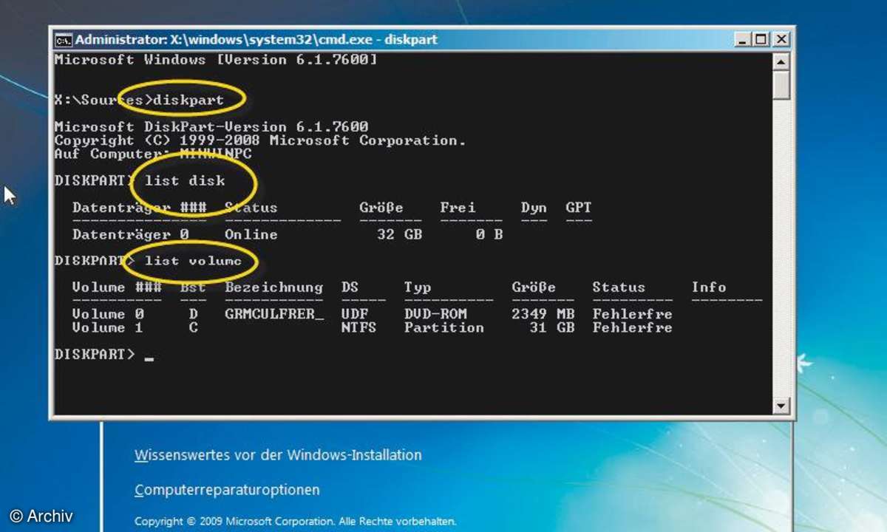This screenshot has height=532, width=887.
Task: Click the 'Fehlerfre' status in the Volume 0 row
Action: tap(633, 314)
